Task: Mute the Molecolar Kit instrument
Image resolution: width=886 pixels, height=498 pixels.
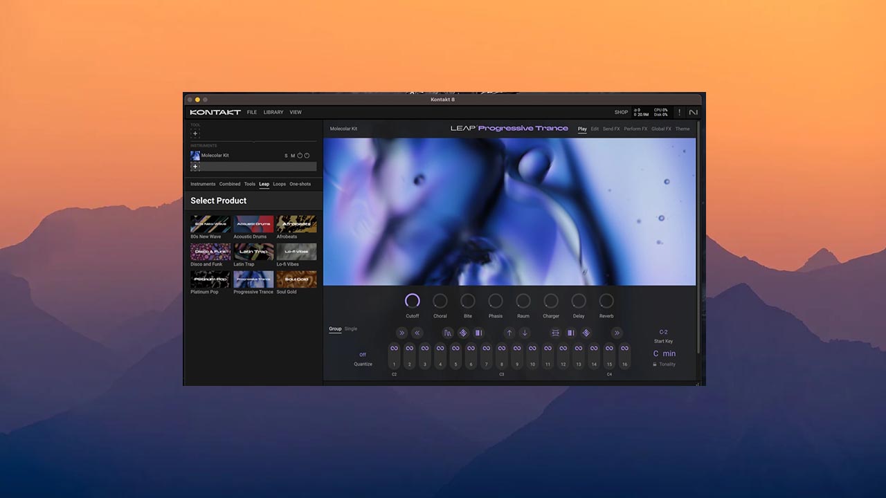Action: click(x=292, y=156)
